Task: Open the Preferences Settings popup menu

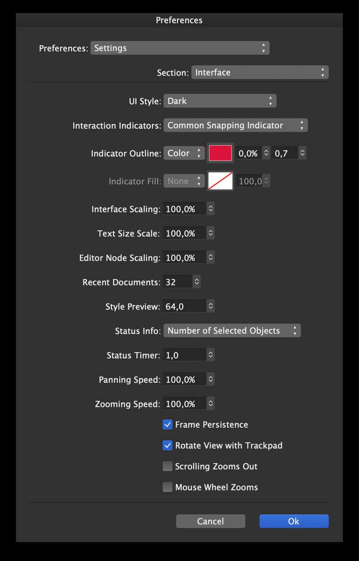Action: (180, 48)
